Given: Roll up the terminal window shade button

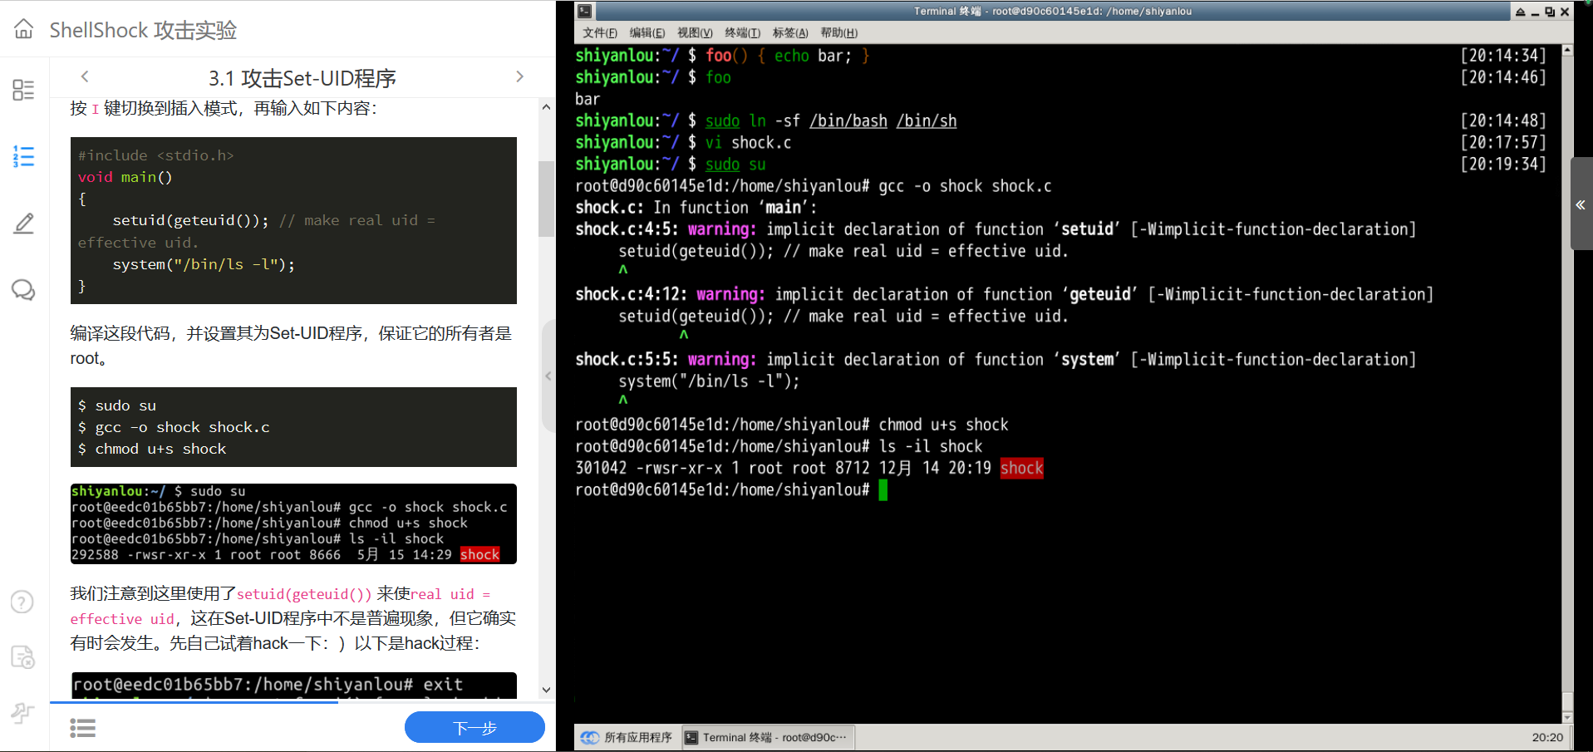Looking at the screenshot, I should click(x=1520, y=12).
